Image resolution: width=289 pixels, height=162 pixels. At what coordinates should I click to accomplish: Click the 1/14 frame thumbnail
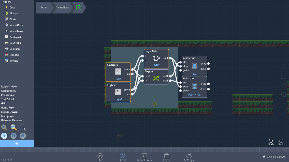coord(121,137)
